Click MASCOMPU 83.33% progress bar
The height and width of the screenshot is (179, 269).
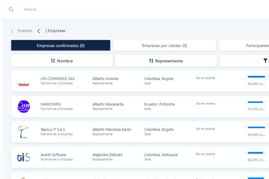tap(256, 102)
